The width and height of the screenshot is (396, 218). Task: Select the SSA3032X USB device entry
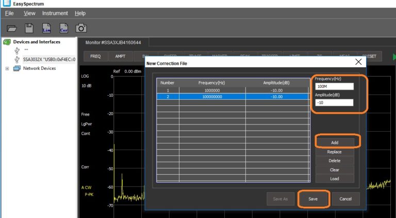49,59
